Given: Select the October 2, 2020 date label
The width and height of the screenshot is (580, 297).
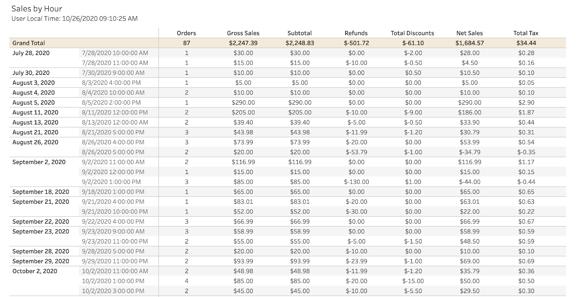Looking at the screenshot, I should tap(35, 271).
